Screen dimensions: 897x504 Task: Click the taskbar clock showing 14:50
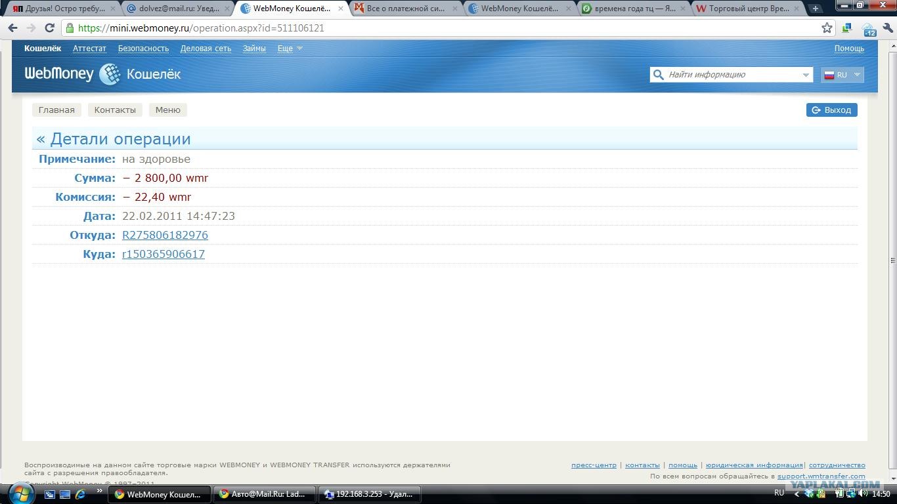pyautogui.click(x=881, y=493)
